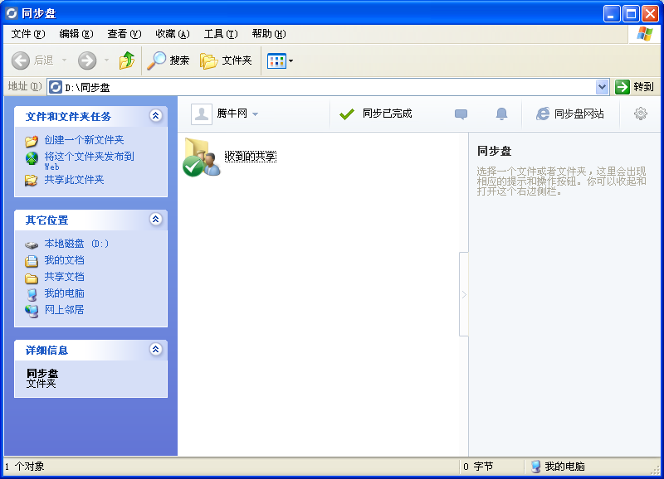Click the network neighborhood icon

(32, 311)
